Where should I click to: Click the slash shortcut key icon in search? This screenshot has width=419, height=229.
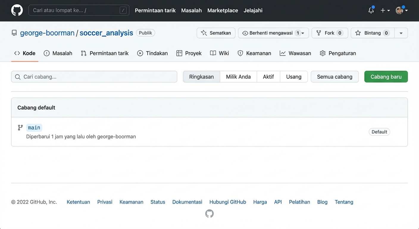(123, 10)
